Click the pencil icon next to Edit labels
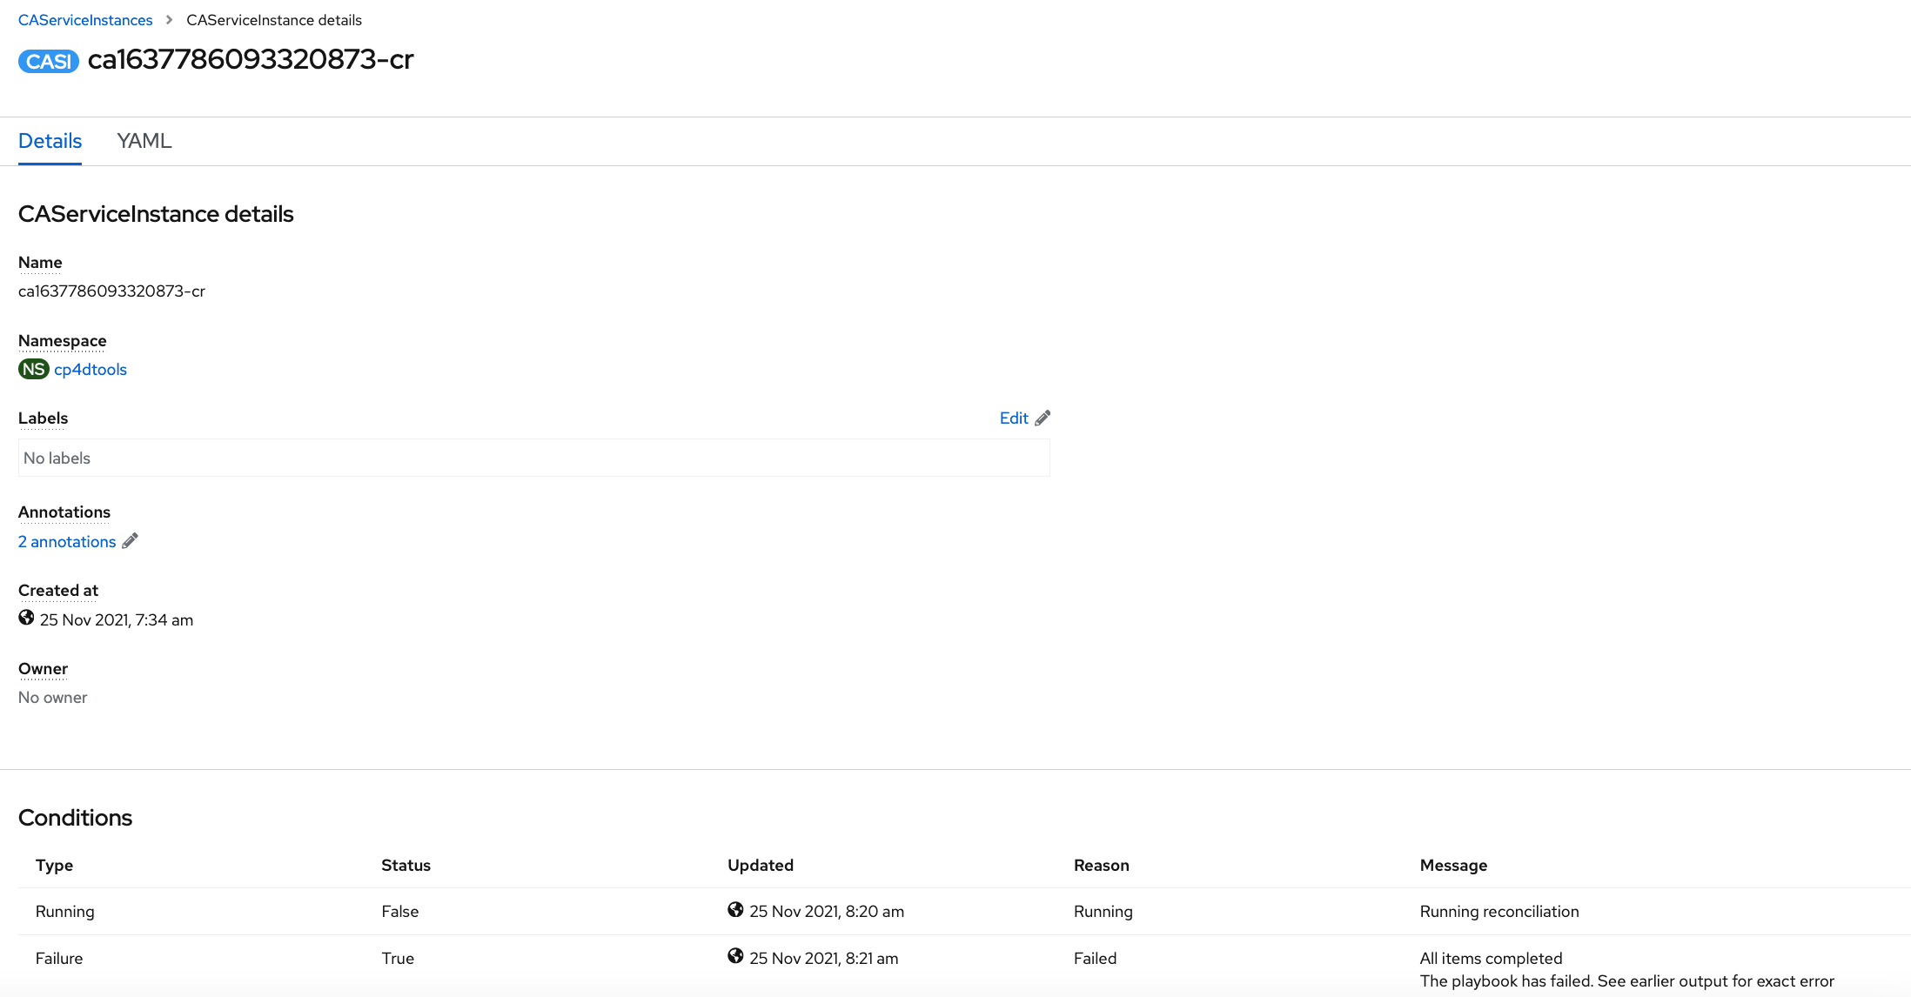The image size is (1911, 997). [1043, 418]
